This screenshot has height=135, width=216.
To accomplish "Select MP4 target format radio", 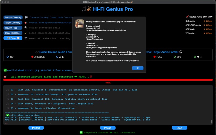I will [x=195, y=57].
